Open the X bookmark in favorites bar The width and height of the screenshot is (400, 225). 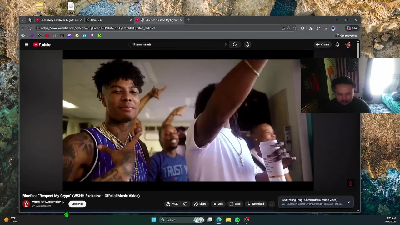pyautogui.click(x=39, y=36)
